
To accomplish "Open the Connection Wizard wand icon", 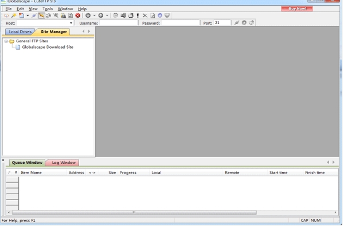I will tap(14, 15).
